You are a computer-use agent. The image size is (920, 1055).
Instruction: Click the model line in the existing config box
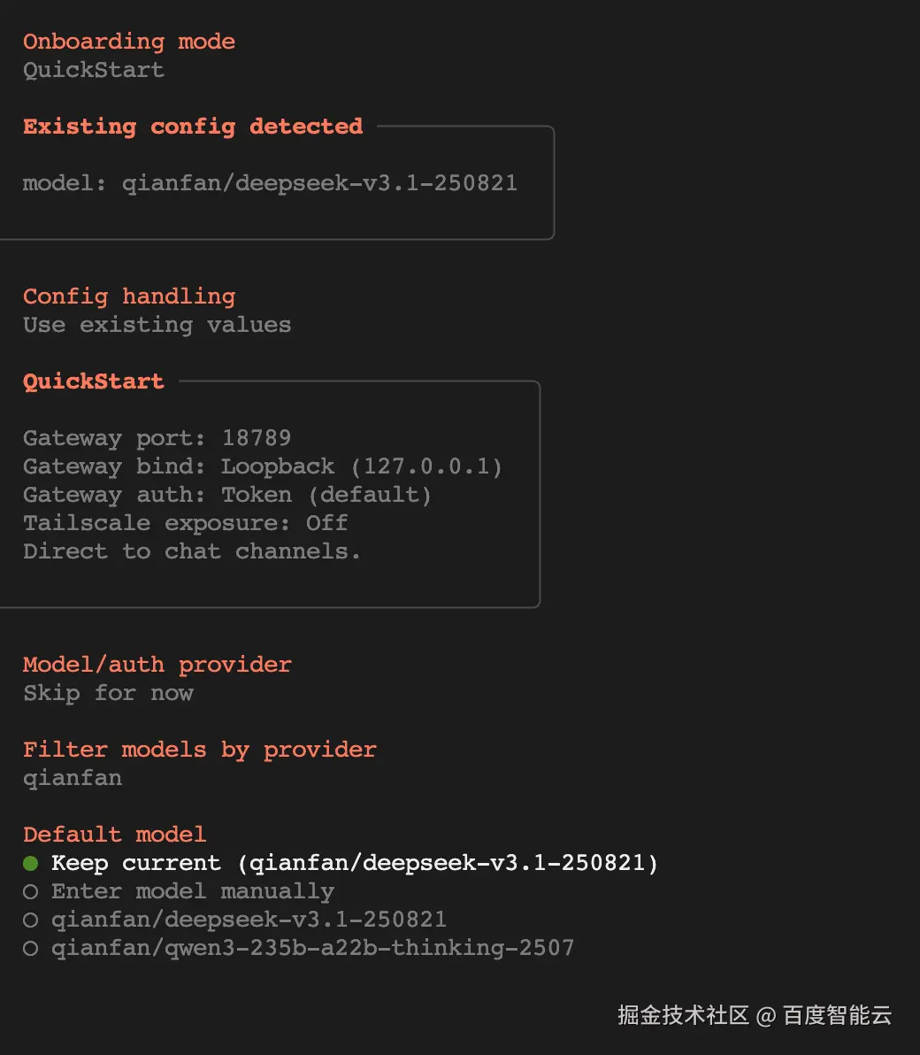click(270, 183)
